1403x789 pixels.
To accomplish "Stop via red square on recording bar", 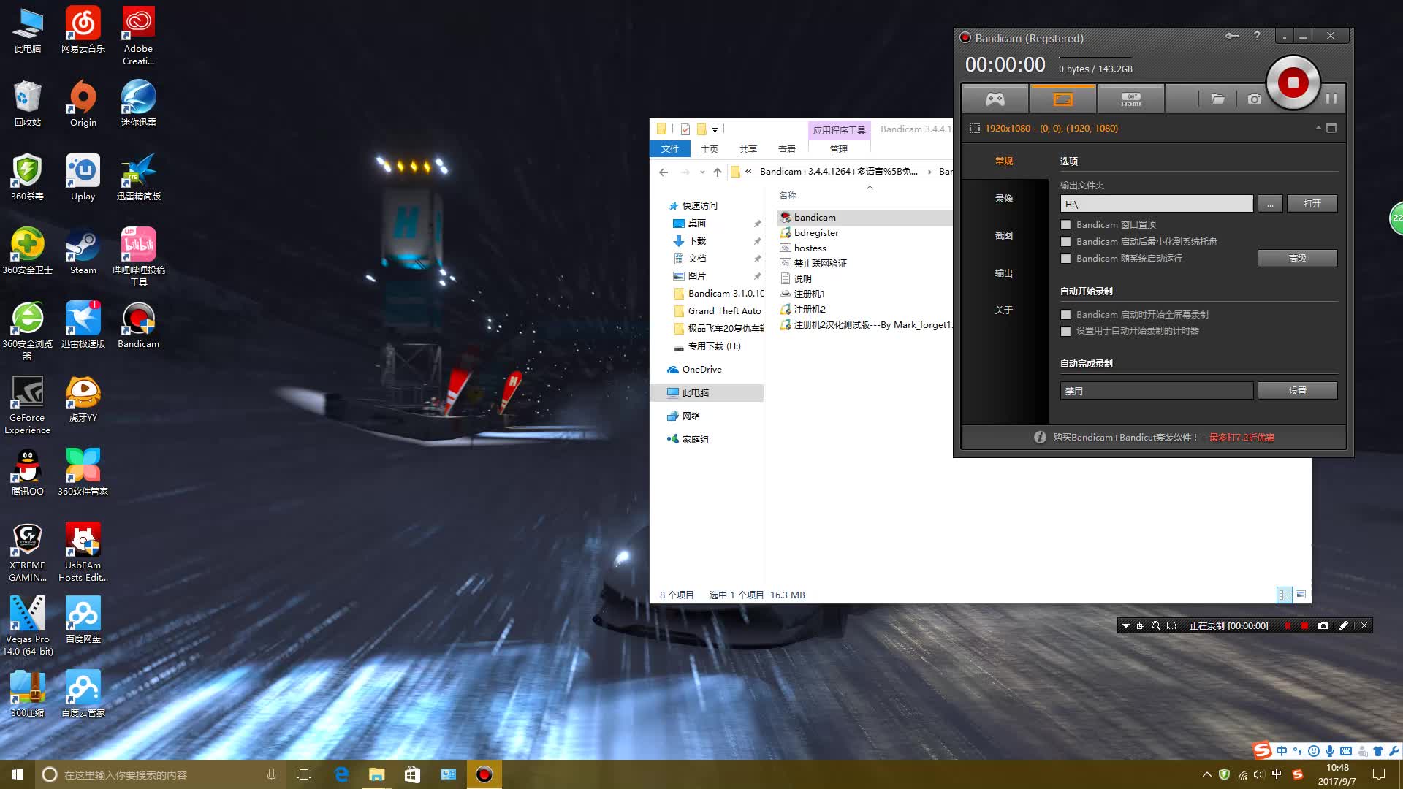I will click(x=1304, y=626).
